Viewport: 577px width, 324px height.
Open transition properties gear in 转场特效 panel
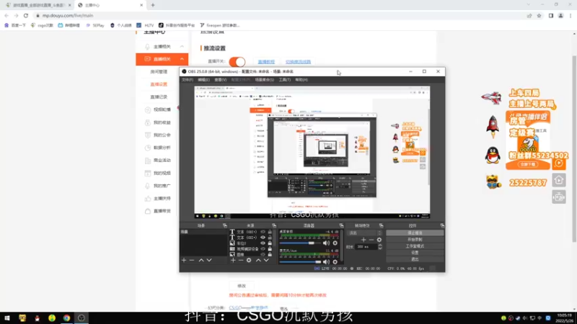point(379,240)
